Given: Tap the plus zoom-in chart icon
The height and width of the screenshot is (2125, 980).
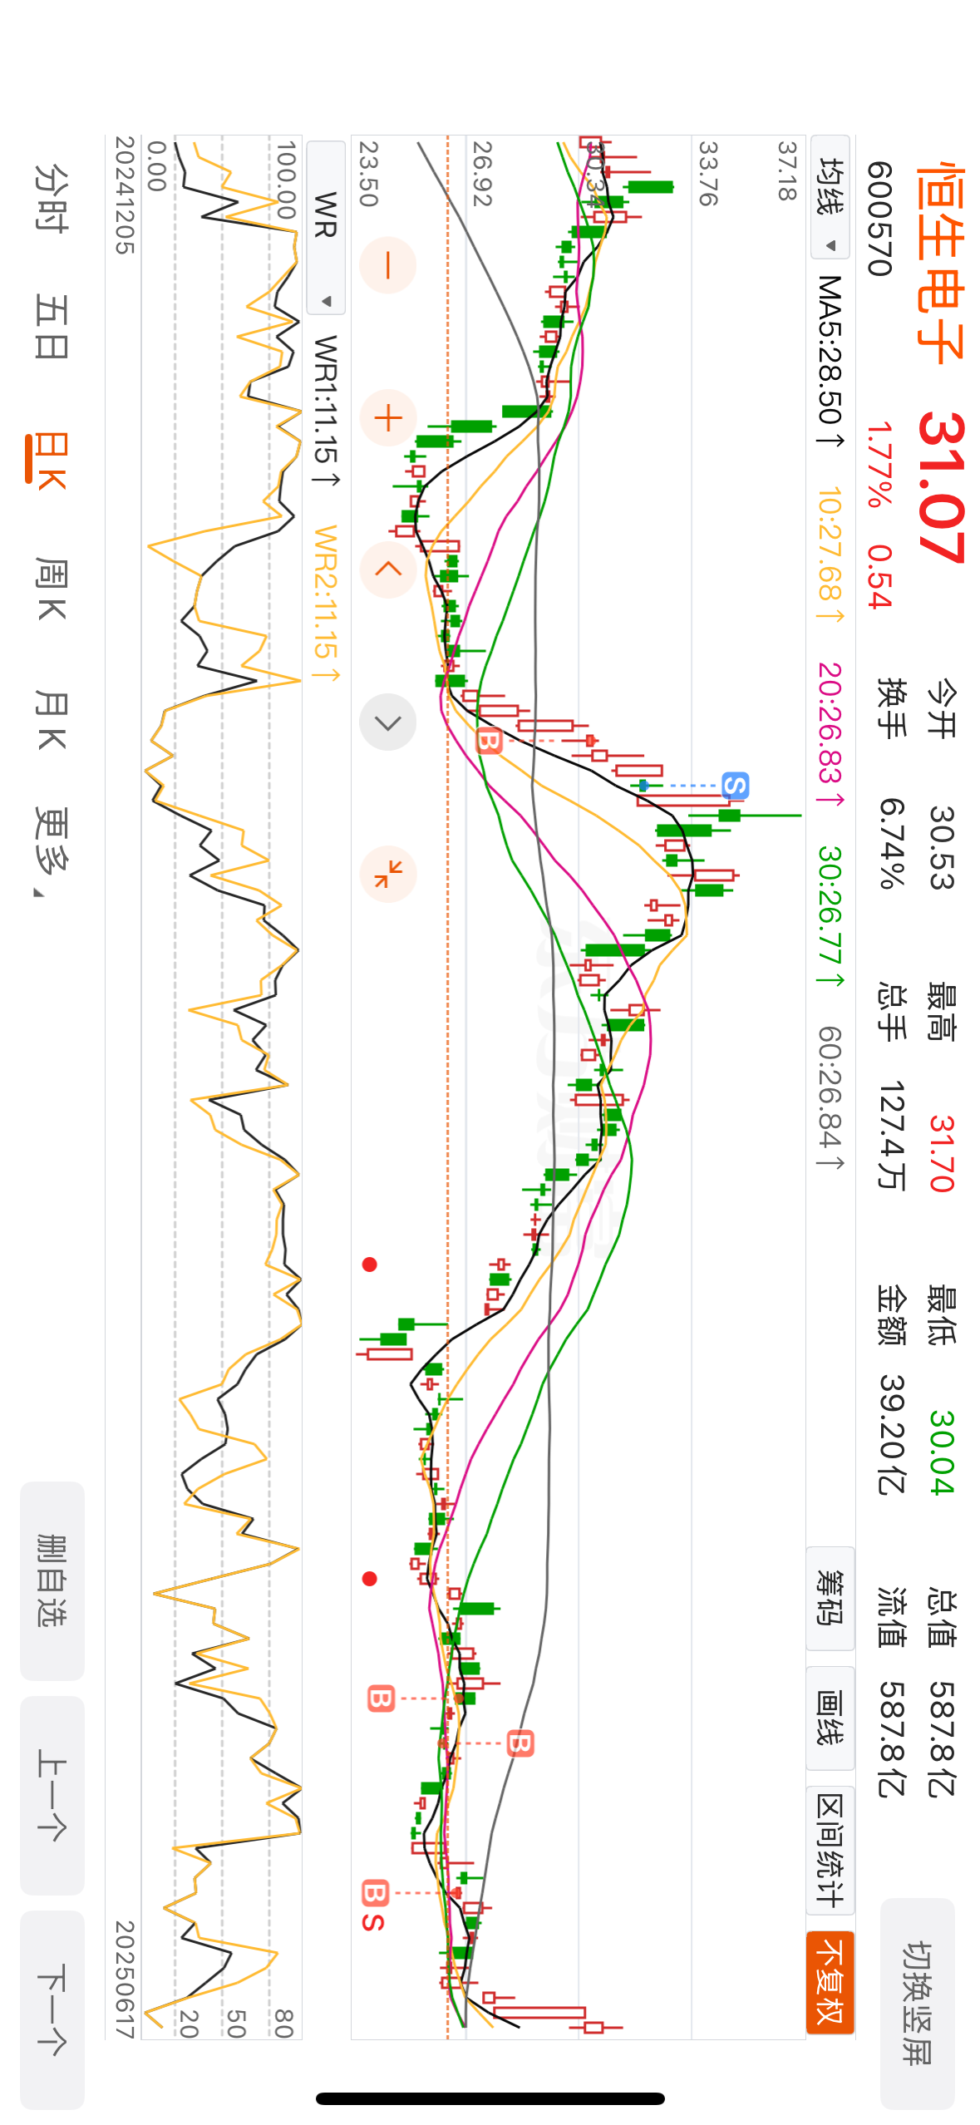Looking at the screenshot, I should pos(387,417).
